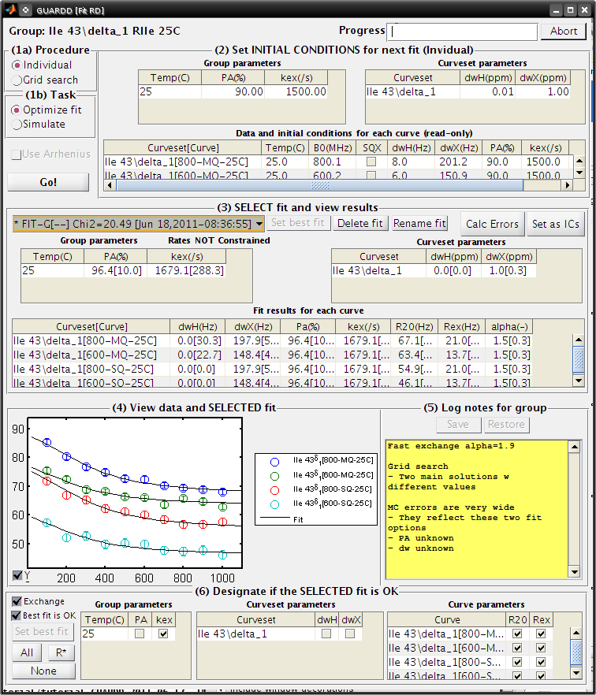Click the MATLAB icon in title bar
The image size is (596, 695).
pyautogui.click(x=11, y=9)
